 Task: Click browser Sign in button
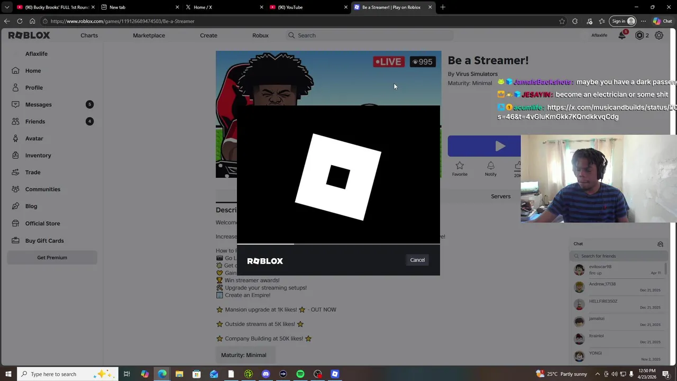point(623,21)
